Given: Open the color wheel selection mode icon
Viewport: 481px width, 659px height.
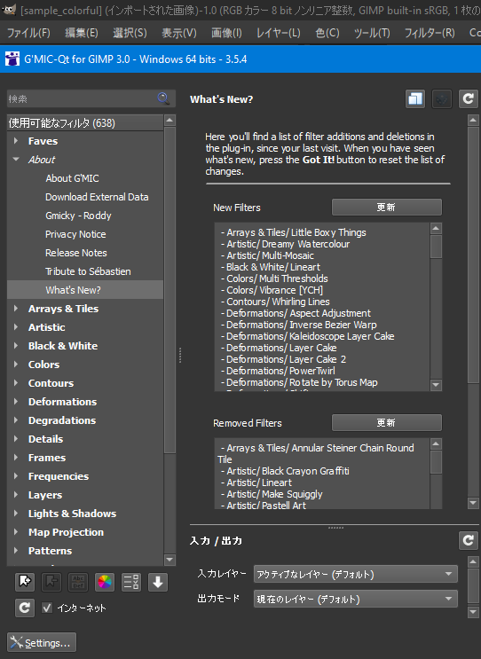Looking at the screenshot, I should [105, 582].
